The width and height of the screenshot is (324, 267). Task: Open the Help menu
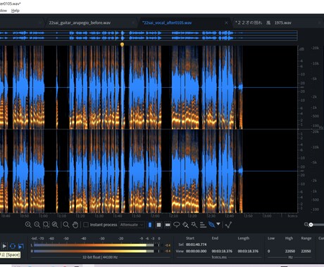click(x=15, y=11)
